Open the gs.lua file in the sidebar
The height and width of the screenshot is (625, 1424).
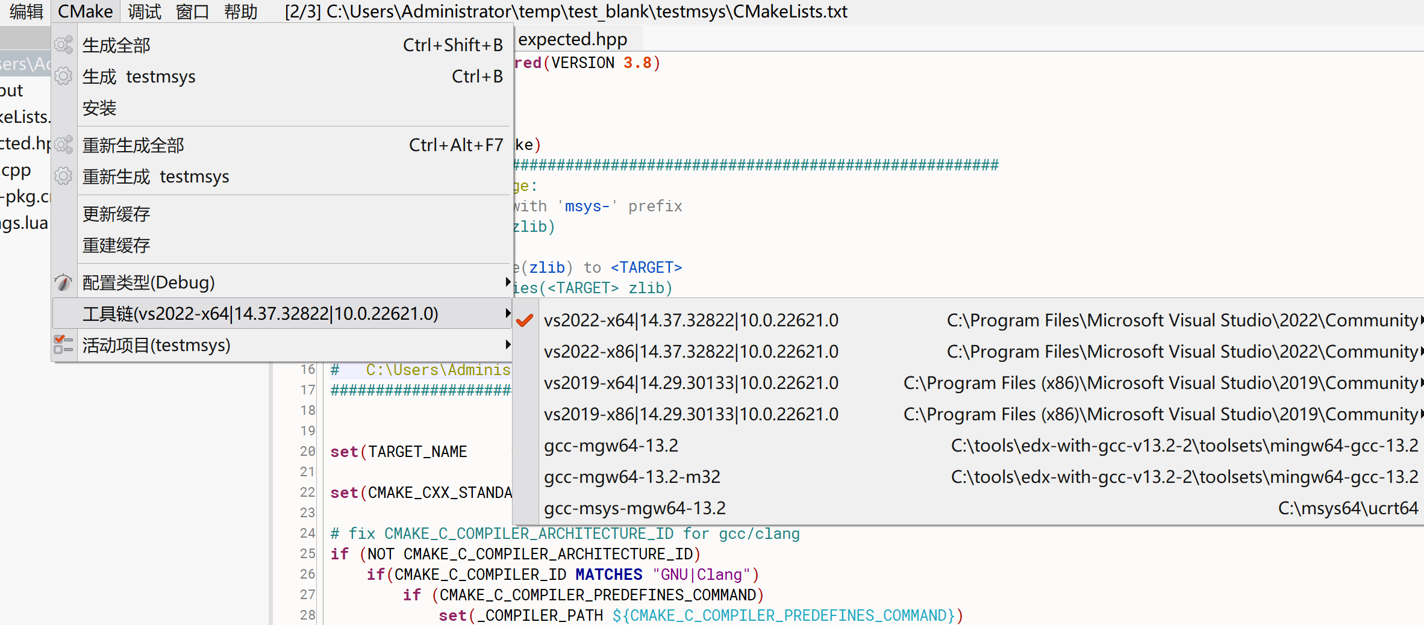click(24, 222)
